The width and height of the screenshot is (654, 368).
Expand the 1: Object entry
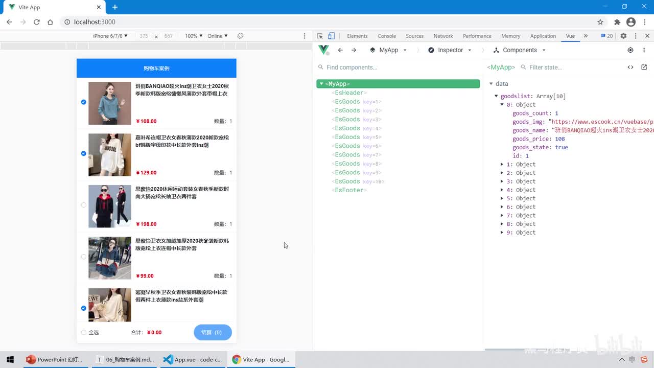pos(502,165)
